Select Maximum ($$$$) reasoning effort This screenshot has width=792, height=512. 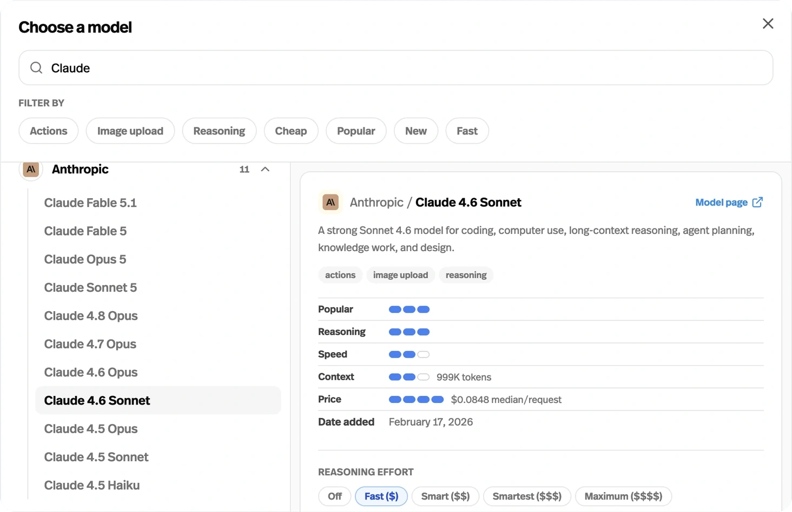pos(623,496)
